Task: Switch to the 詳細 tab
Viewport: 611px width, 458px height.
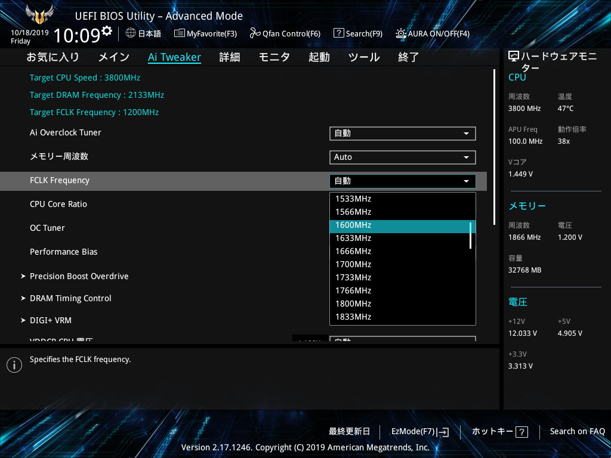Action: [230, 57]
